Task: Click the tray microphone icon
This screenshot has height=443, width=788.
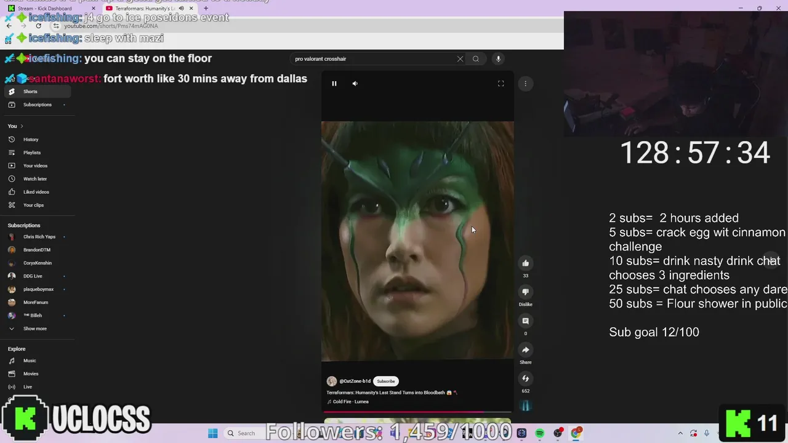Action: pos(707,433)
